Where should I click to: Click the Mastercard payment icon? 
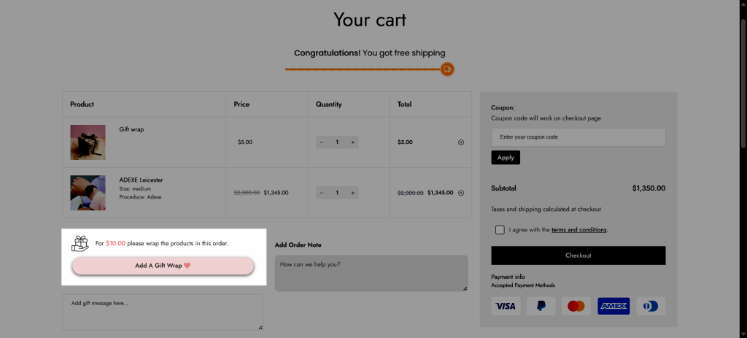point(576,306)
